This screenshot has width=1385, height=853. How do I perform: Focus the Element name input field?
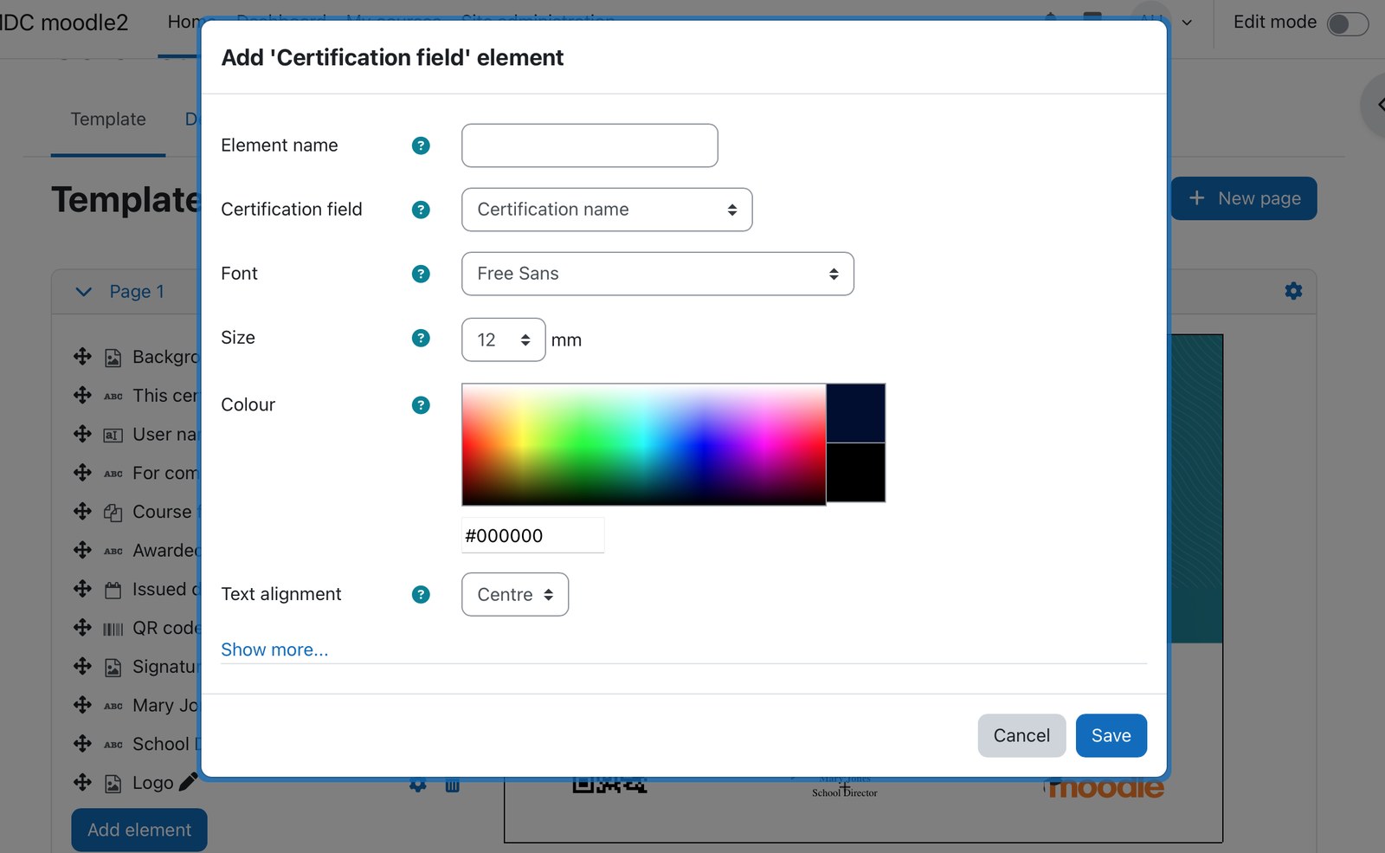click(589, 145)
